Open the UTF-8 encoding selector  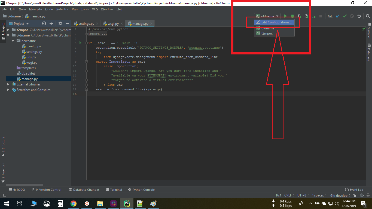(303, 195)
